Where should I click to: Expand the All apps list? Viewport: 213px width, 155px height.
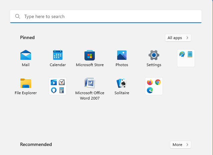click(178, 38)
